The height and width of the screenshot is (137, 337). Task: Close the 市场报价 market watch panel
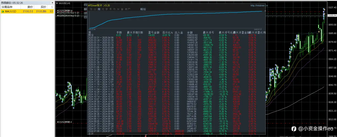pos(52,3)
